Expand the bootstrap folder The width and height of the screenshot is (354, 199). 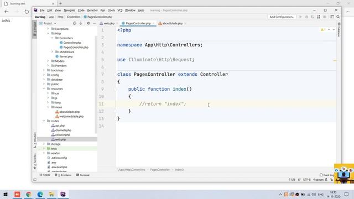pyautogui.click(x=44, y=70)
